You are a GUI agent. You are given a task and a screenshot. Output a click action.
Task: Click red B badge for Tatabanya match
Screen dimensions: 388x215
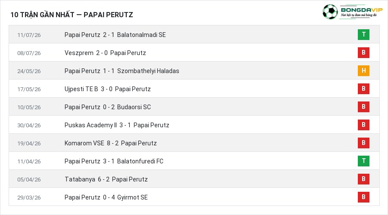(x=363, y=179)
